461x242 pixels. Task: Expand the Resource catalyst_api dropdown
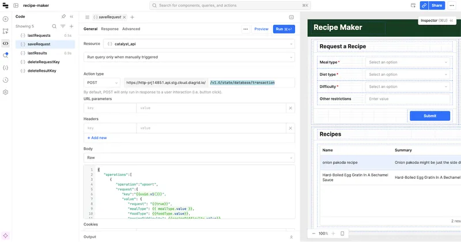199,44
